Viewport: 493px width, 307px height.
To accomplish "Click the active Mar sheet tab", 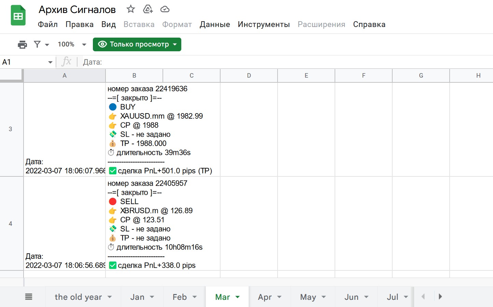I will (x=223, y=297).
